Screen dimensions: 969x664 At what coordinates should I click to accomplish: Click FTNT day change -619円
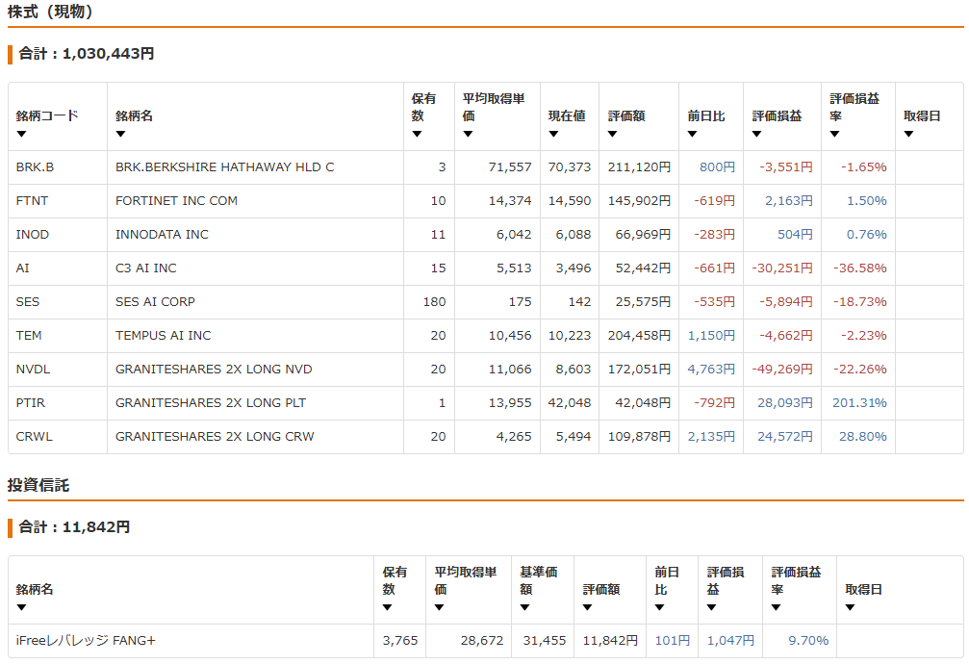point(714,201)
